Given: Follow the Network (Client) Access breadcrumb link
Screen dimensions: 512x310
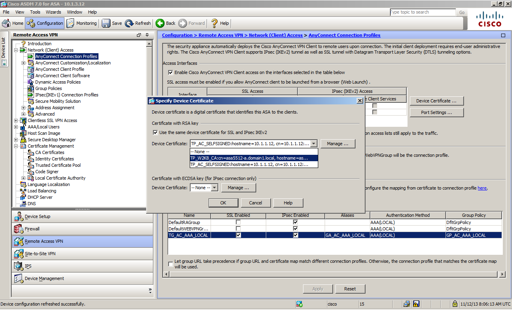Looking at the screenshot, I should [x=276, y=35].
